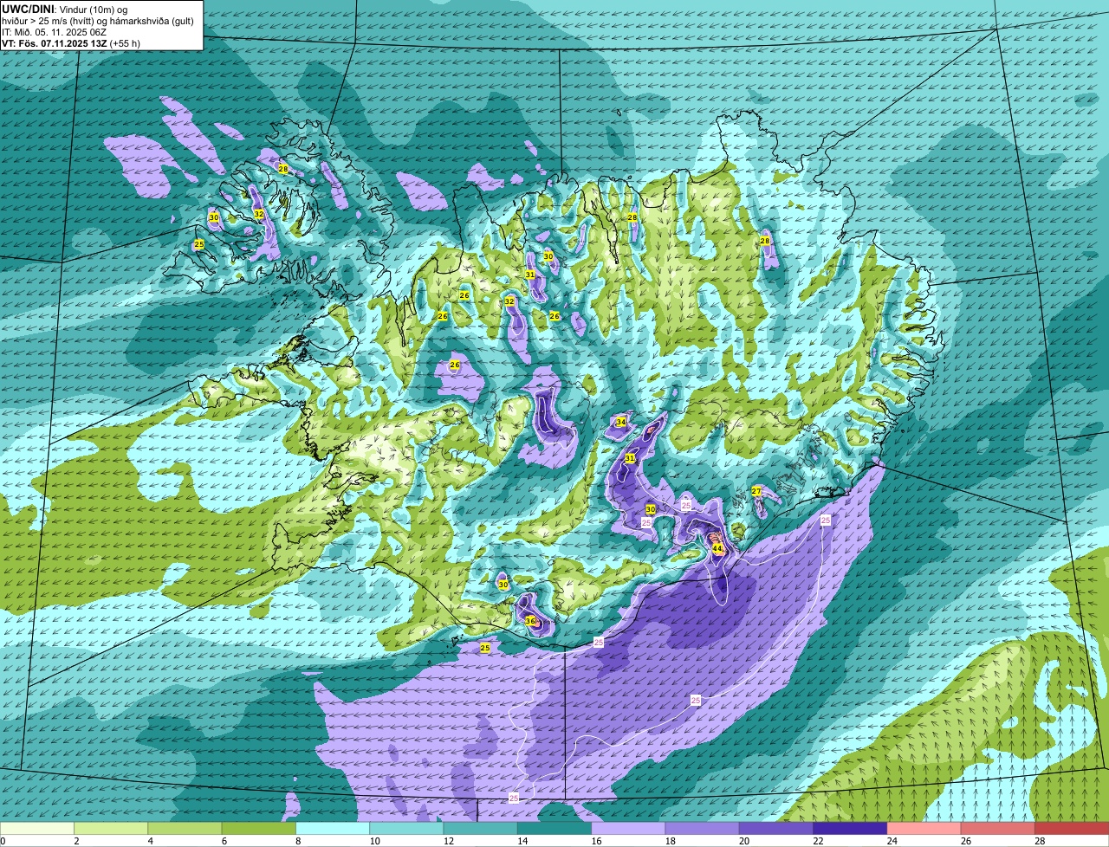The width and height of the screenshot is (1109, 847).
Task: Click the title text 'UWC/DINI: Vindur (10m) og'
Action: tap(65, 10)
